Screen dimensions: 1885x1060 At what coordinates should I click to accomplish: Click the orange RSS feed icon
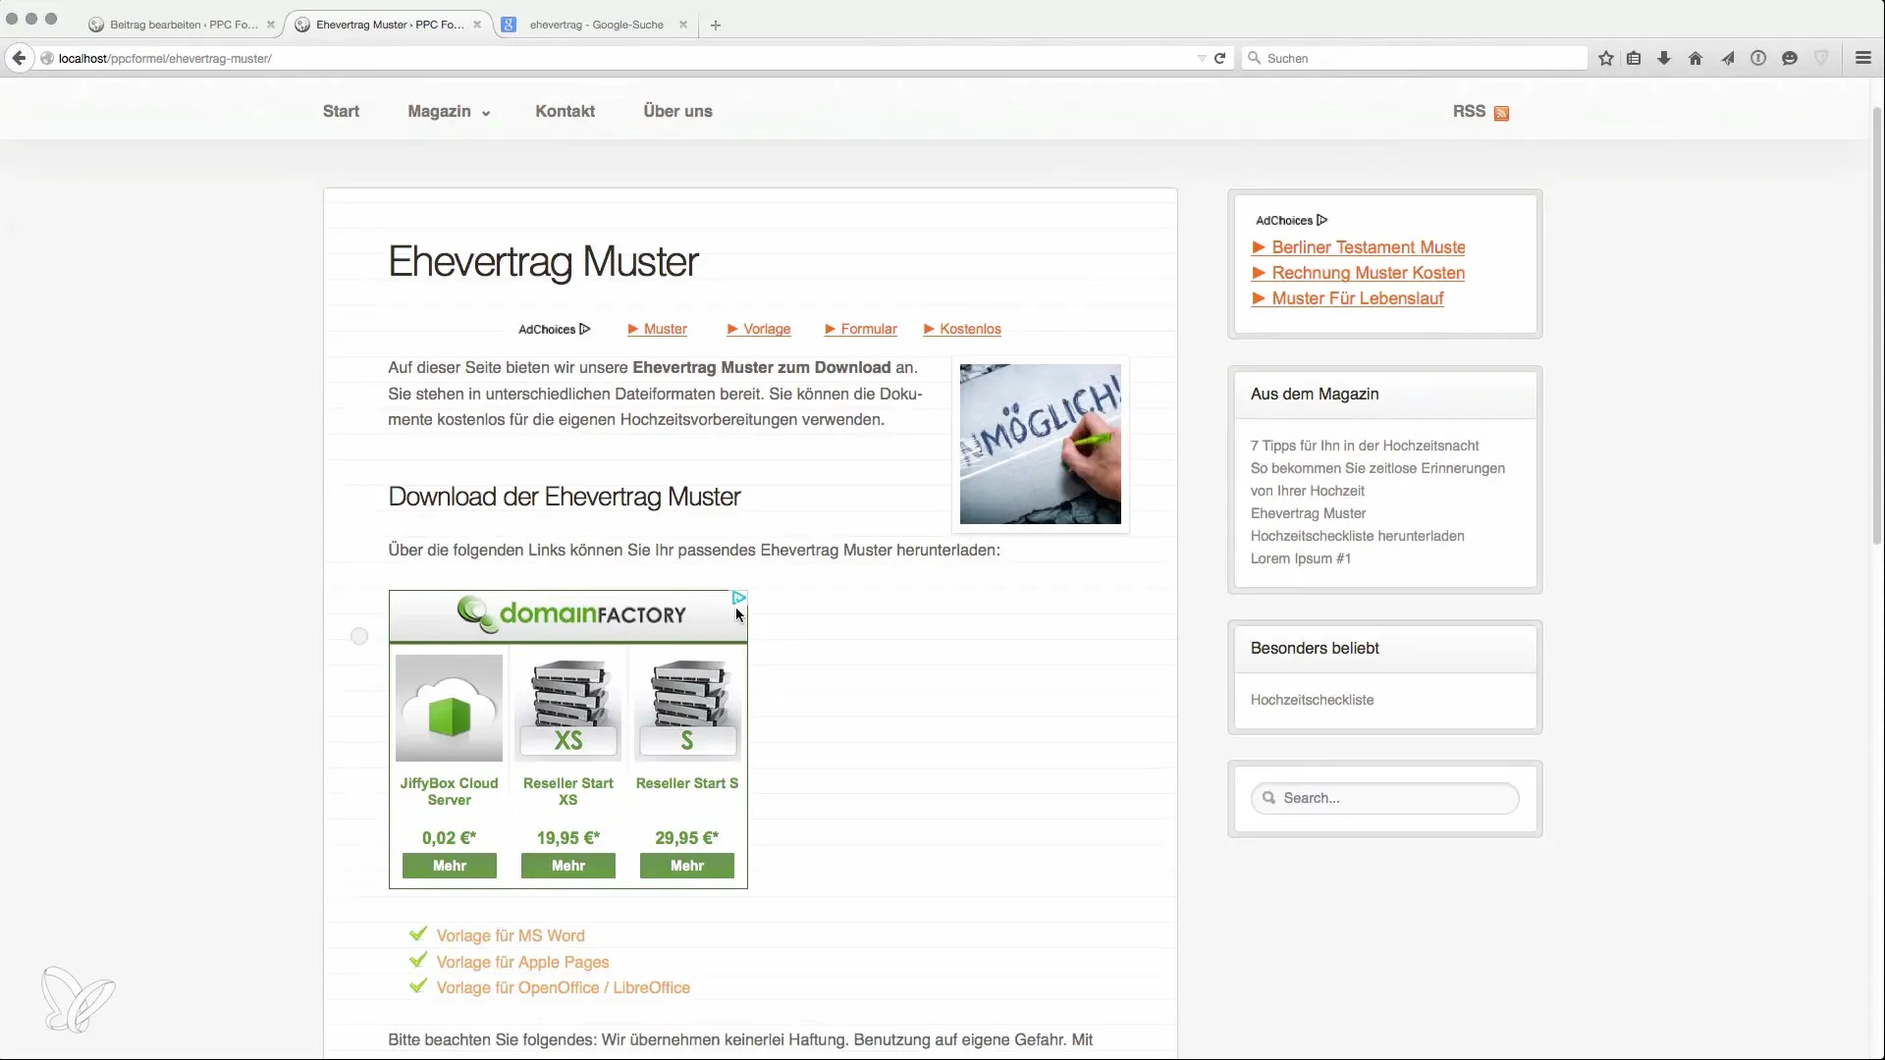tap(1501, 113)
